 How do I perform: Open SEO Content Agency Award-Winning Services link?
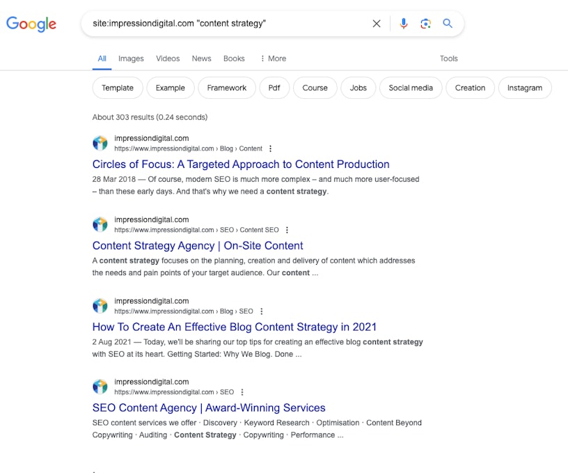[x=209, y=408]
